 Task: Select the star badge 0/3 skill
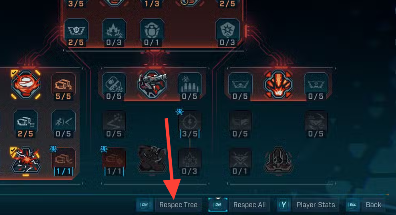(x=227, y=33)
